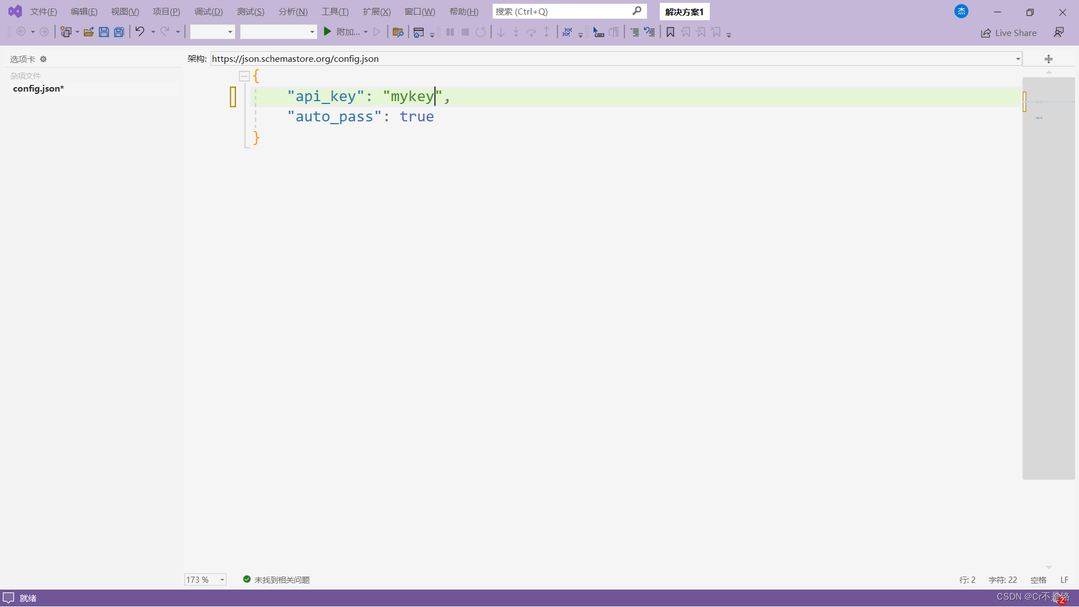
Task: Click the restart debugging icon
Action: tap(480, 32)
